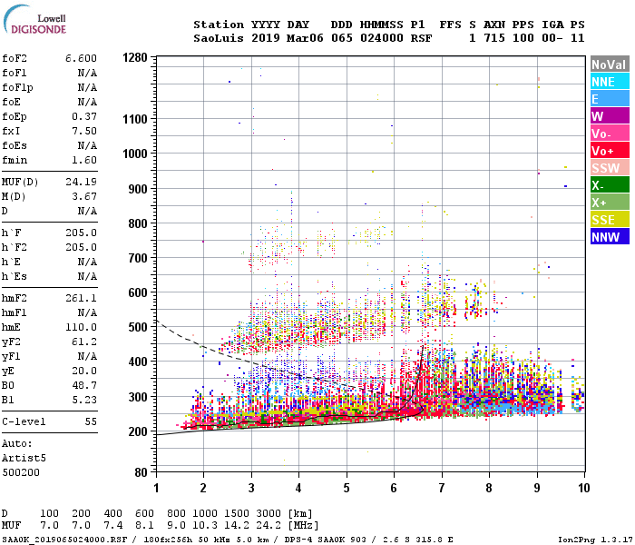This screenshot has width=635, height=545.
Task: Click the h`F2 value 205.0
Action: [x=81, y=247]
